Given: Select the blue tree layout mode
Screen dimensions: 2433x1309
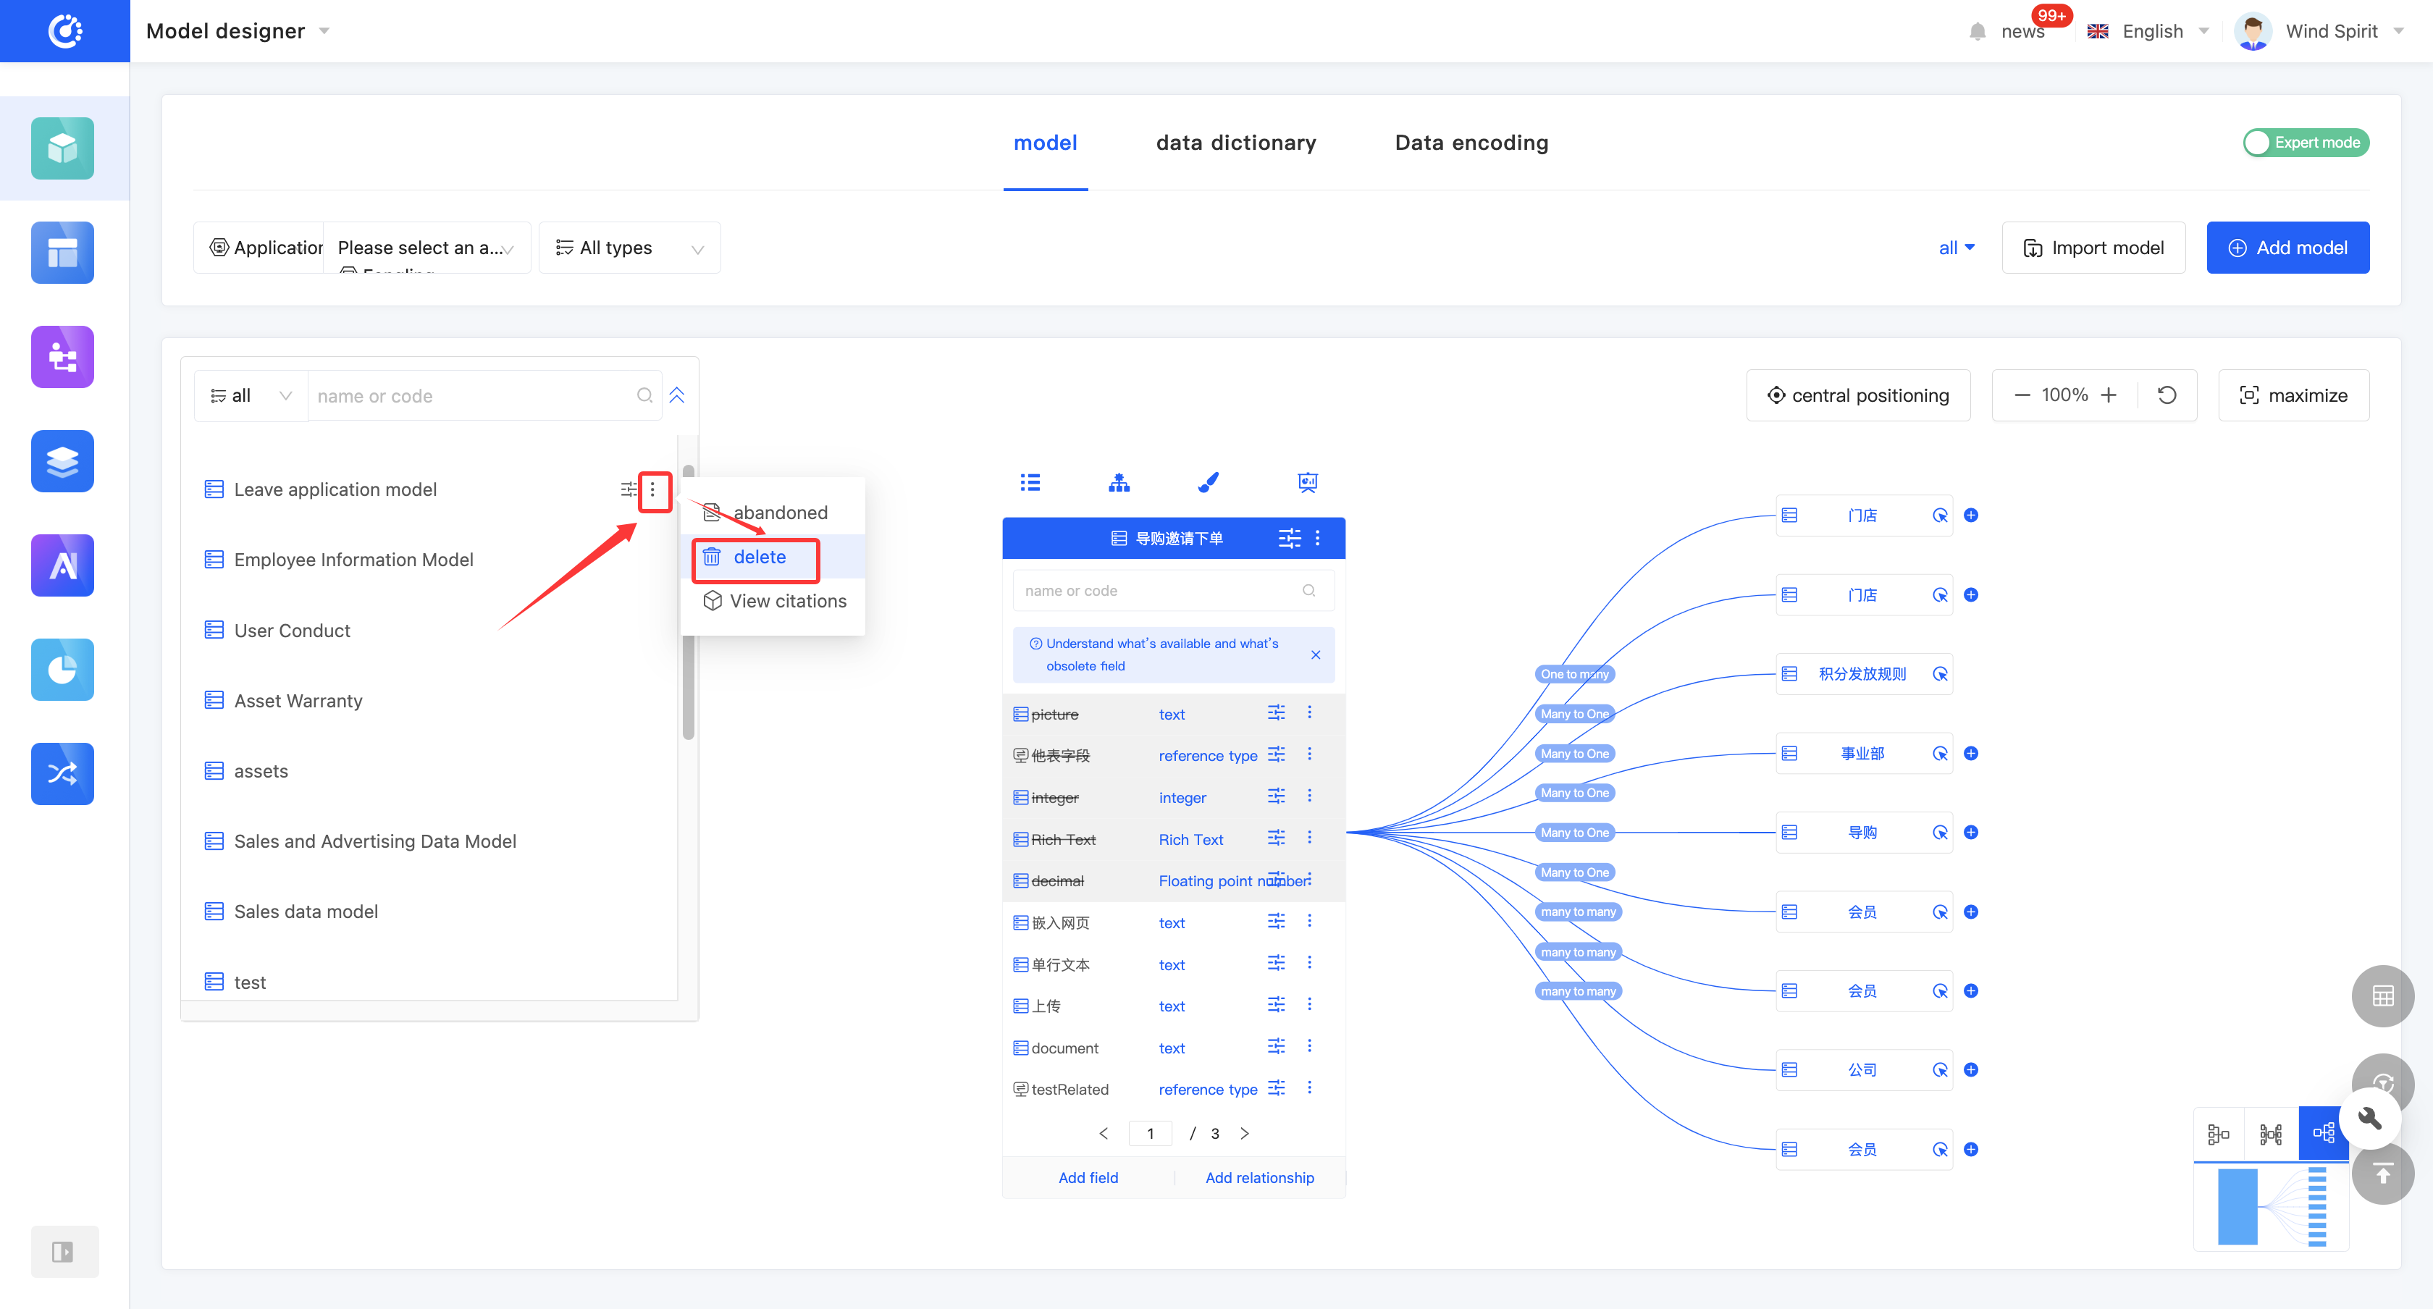Looking at the screenshot, I should 2322,1132.
